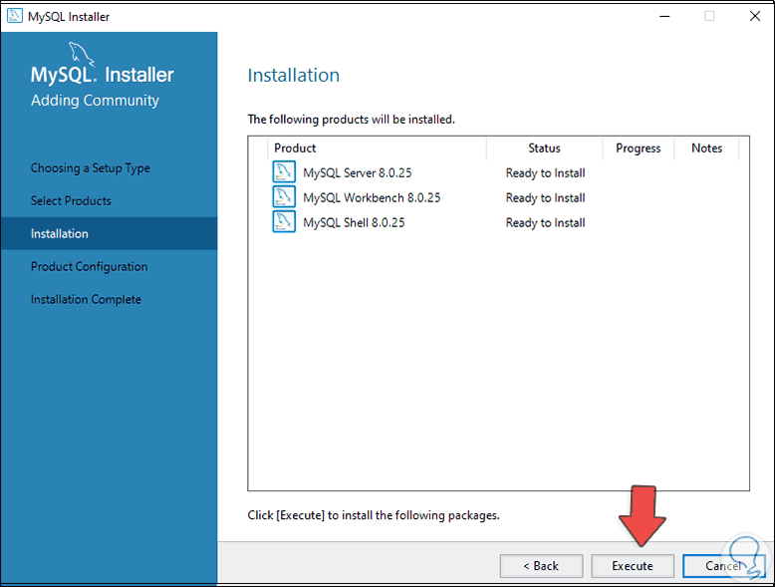Open the Installation Complete step
The width and height of the screenshot is (775, 587).
point(86,299)
